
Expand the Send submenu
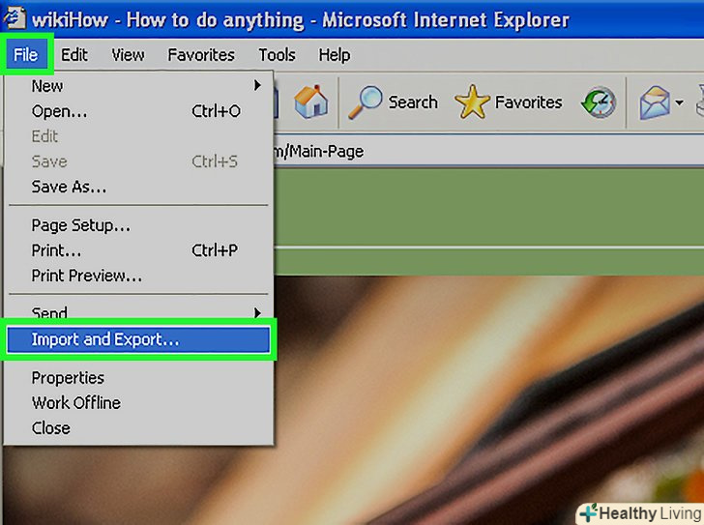tap(139, 312)
